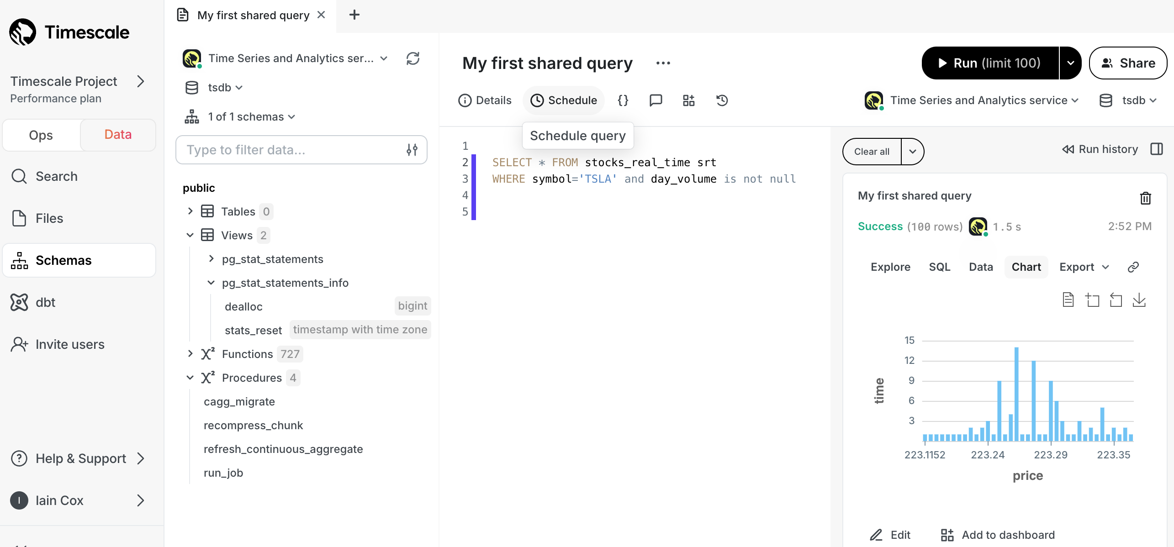
Task: Click the Type to filter data input field
Action: point(292,150)
